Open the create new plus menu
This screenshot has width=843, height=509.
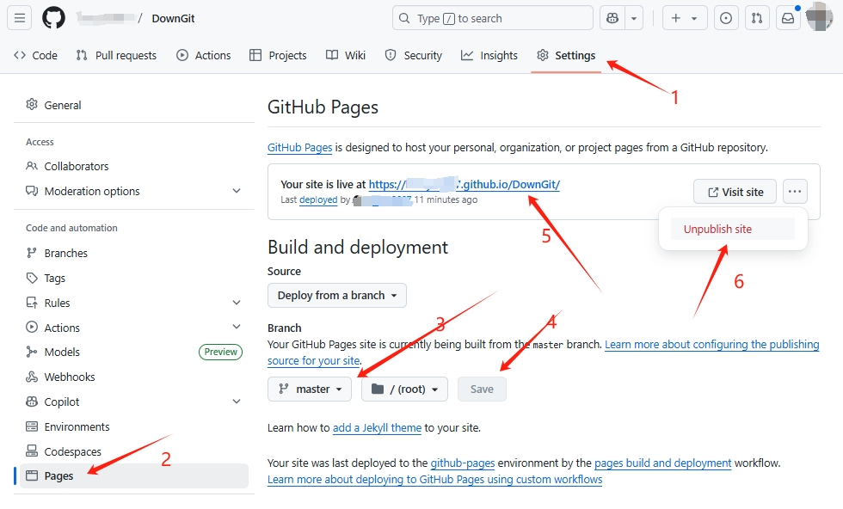tap(685, 18)
